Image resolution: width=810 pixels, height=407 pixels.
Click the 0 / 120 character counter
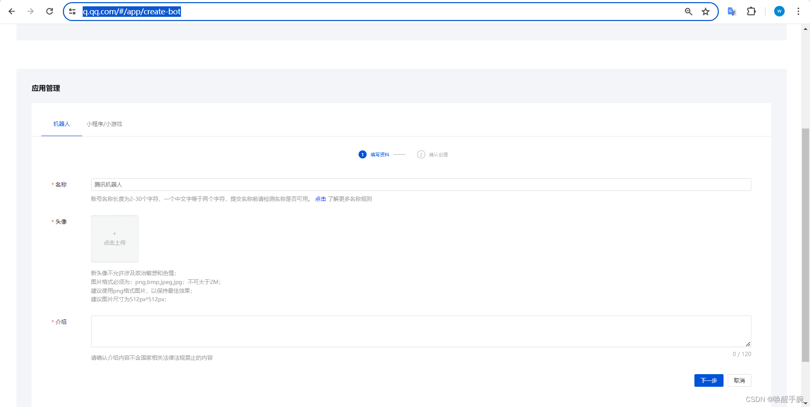pos(742,354)
